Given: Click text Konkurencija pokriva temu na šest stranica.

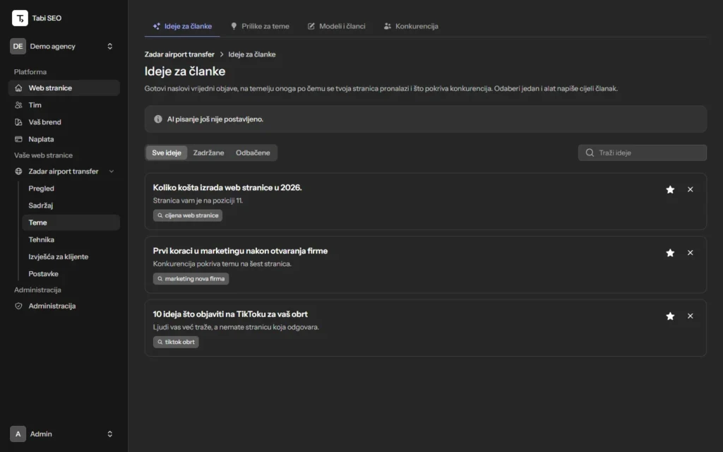Looking at the screenshot, I should click(222, 264).
